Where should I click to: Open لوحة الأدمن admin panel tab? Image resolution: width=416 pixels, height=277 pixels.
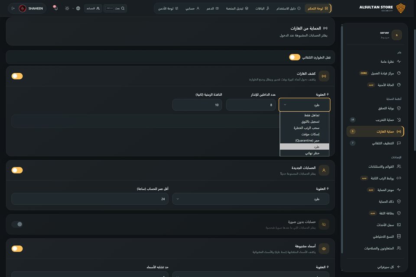tap(168, 9)
